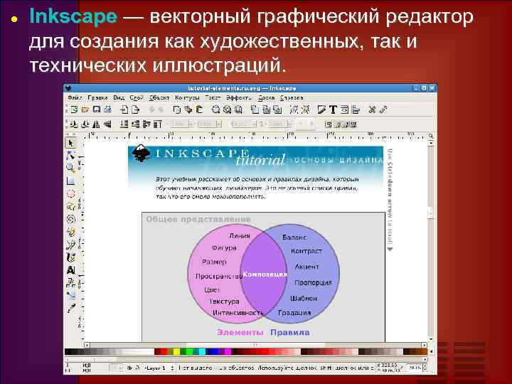
Task: Toggle last transform affect button
Action: coord(353,124)
